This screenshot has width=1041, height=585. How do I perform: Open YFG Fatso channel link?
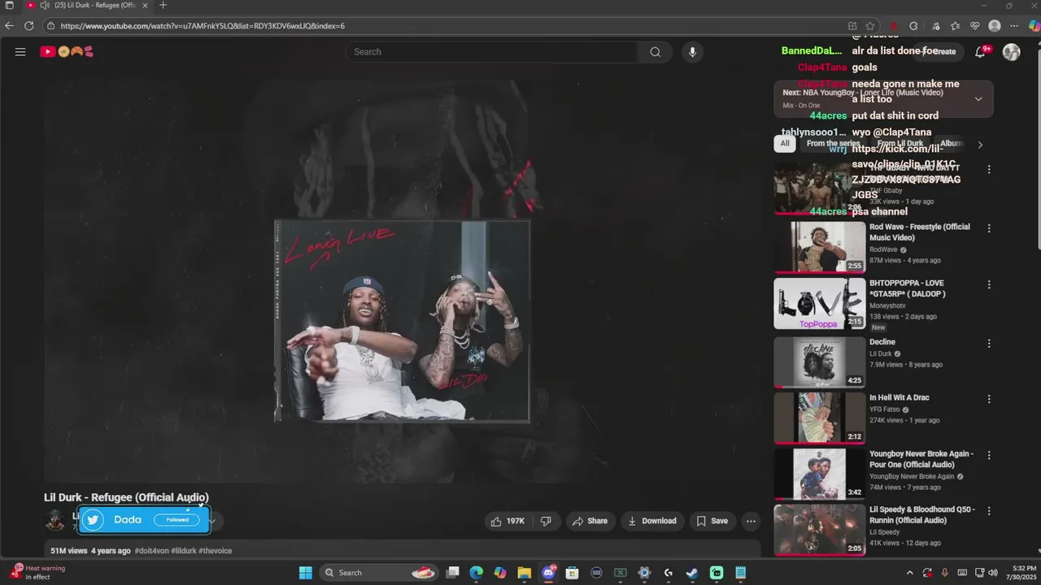885,409
